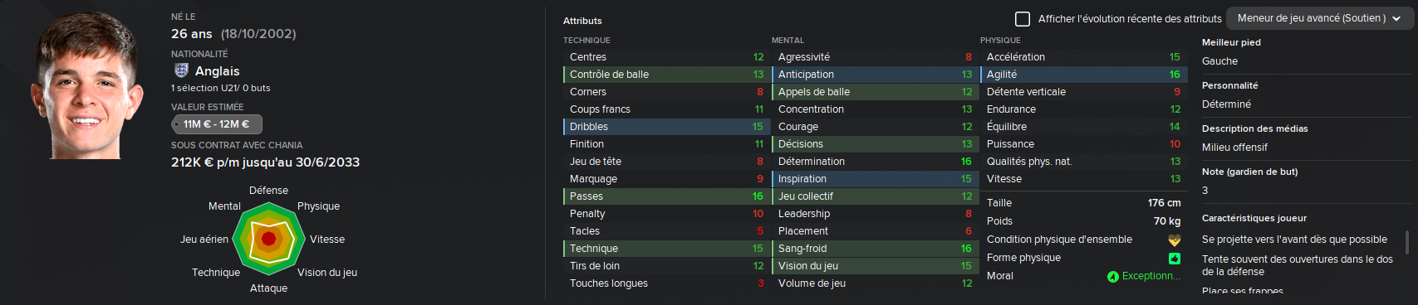The height and width of the screenshot is (305, 1418).
Task: Select the highlighted Agilité attribute row
Action: click(1083, 75)
